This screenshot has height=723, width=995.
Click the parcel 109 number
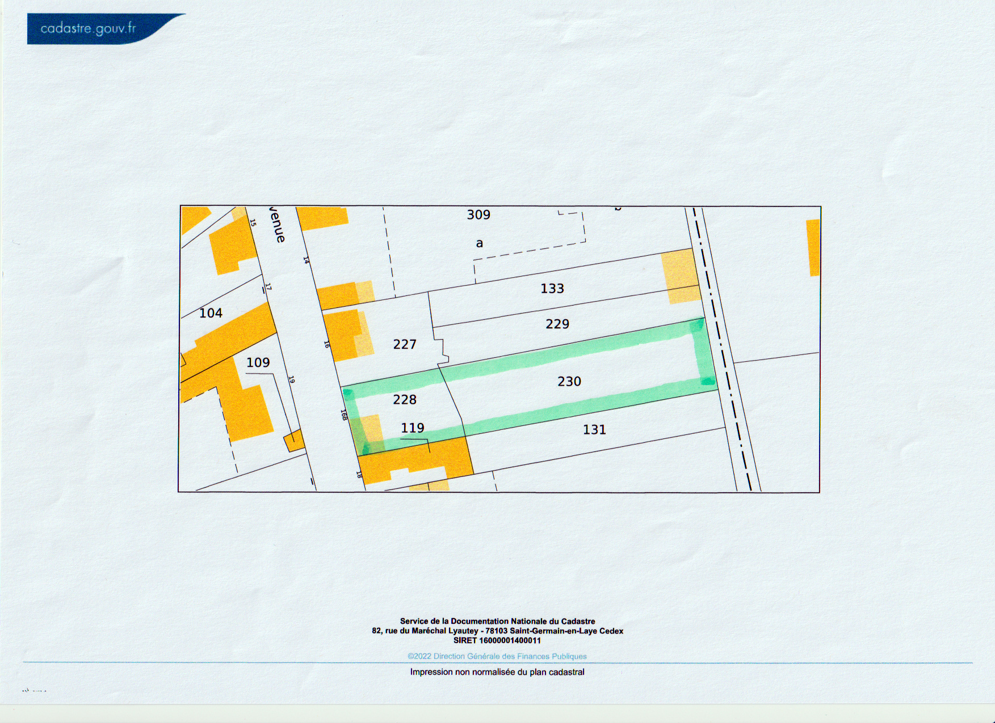(x=258, y=362)
